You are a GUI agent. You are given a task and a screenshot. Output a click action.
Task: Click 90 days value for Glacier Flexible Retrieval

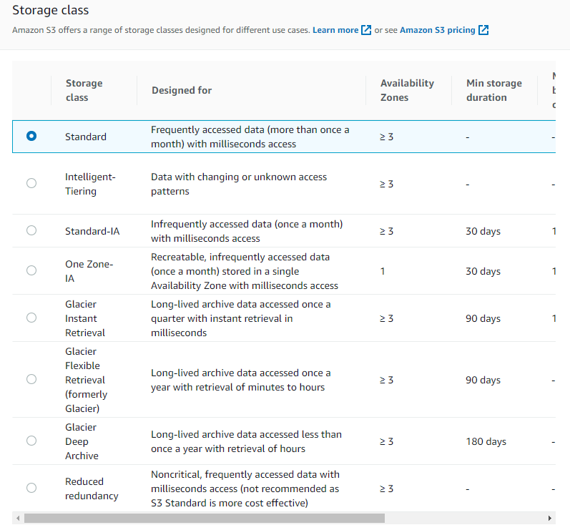click(483, 380)
